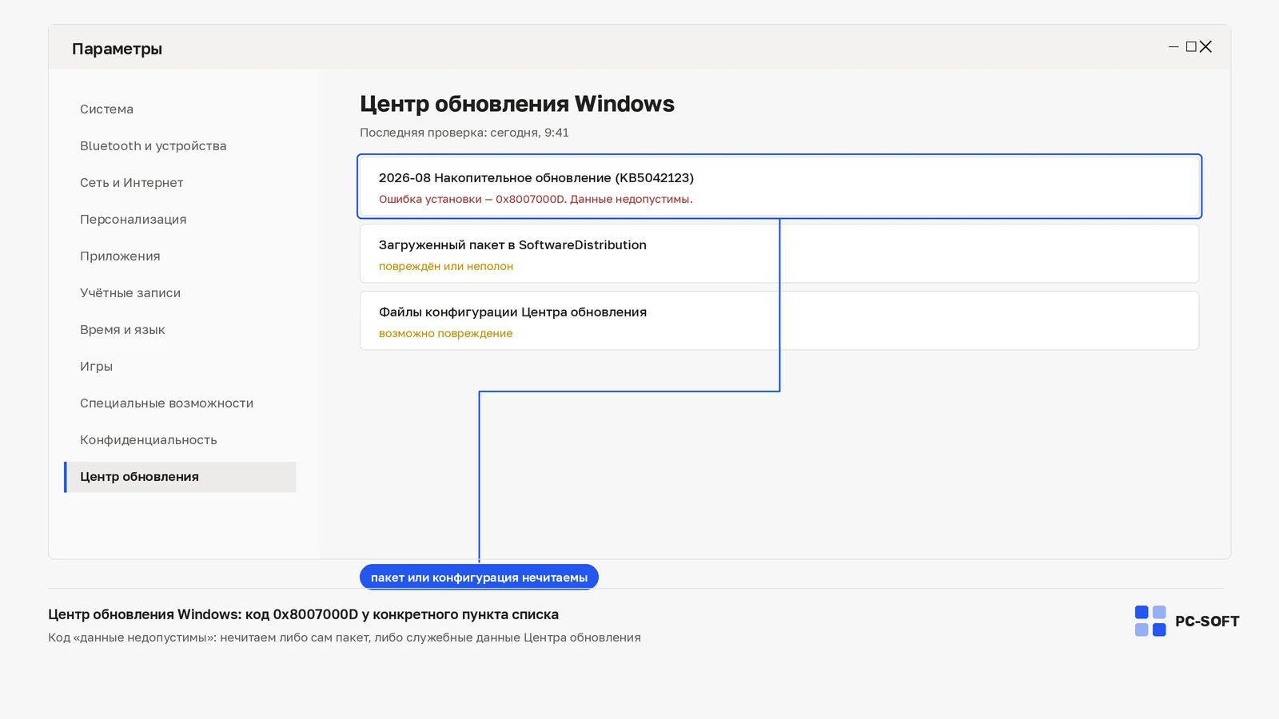Click the status text возможно повреждение
Viewport: 1279px width, 719px height.
tap(446, 333)
